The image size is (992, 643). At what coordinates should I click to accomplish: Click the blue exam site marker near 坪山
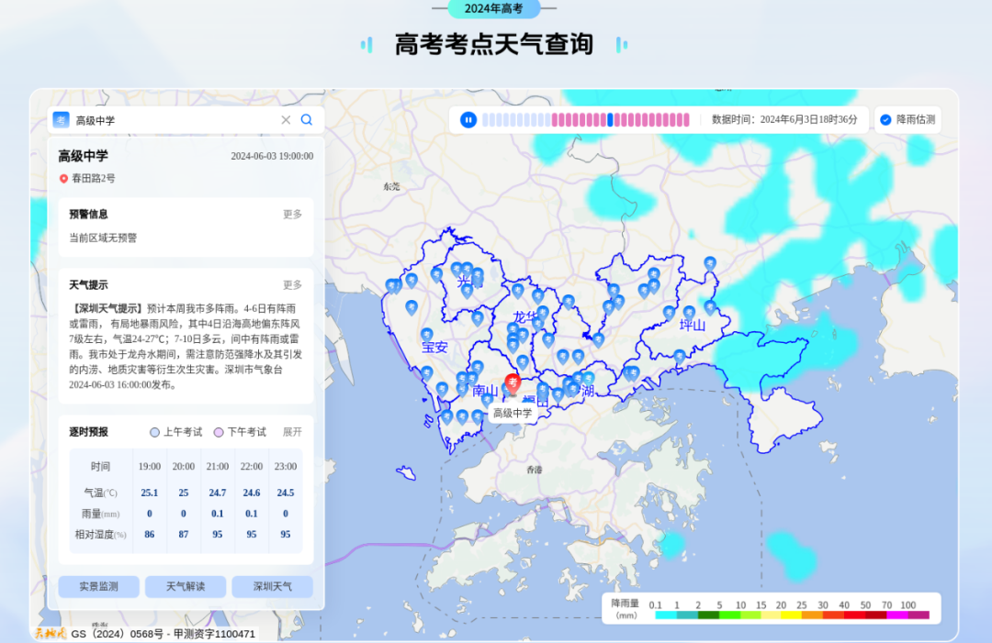click(689, 313)
